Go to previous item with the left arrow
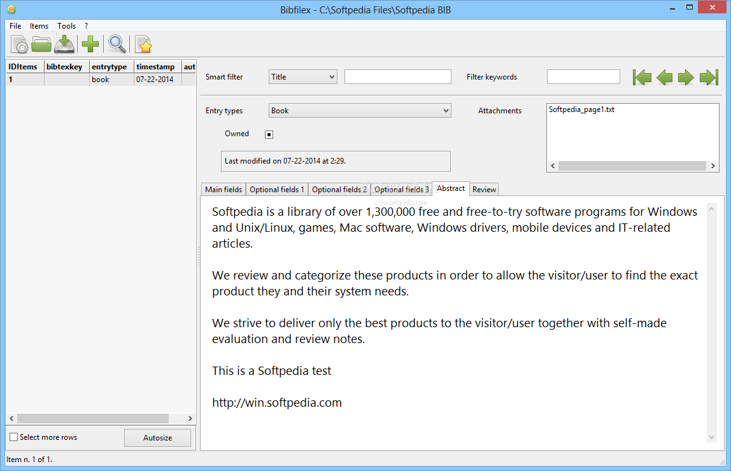The height and width of the screenshot is (471, 731). [x=664, y=78]
